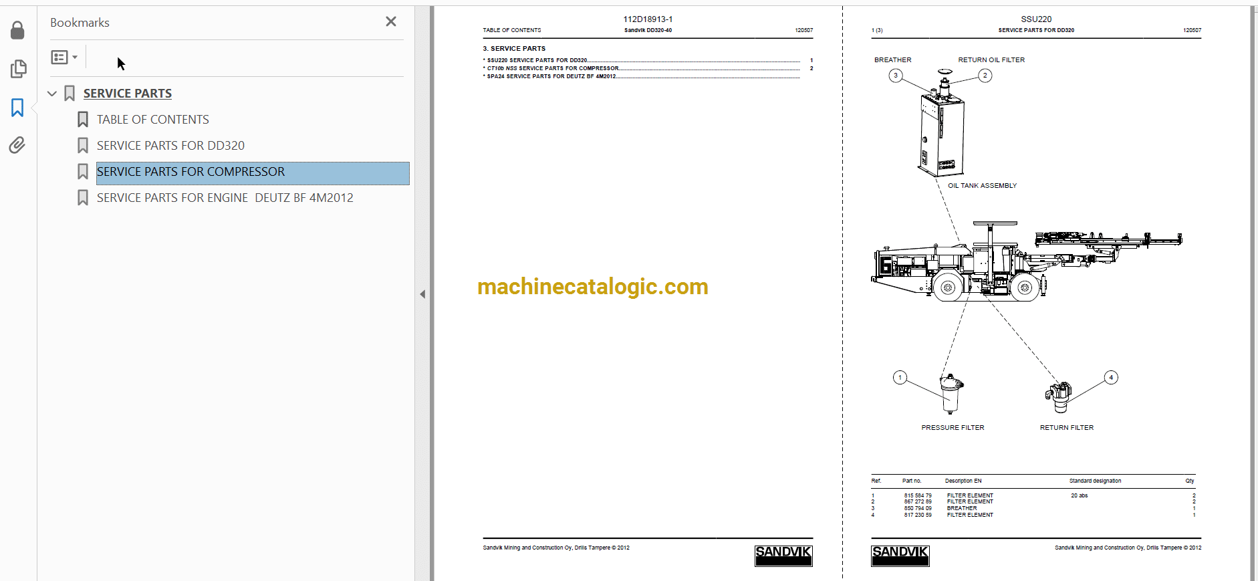This screenshot has width=1258, height=581.
Task: Toggle the Bookmarks panel icon
Action: point(17,108)
